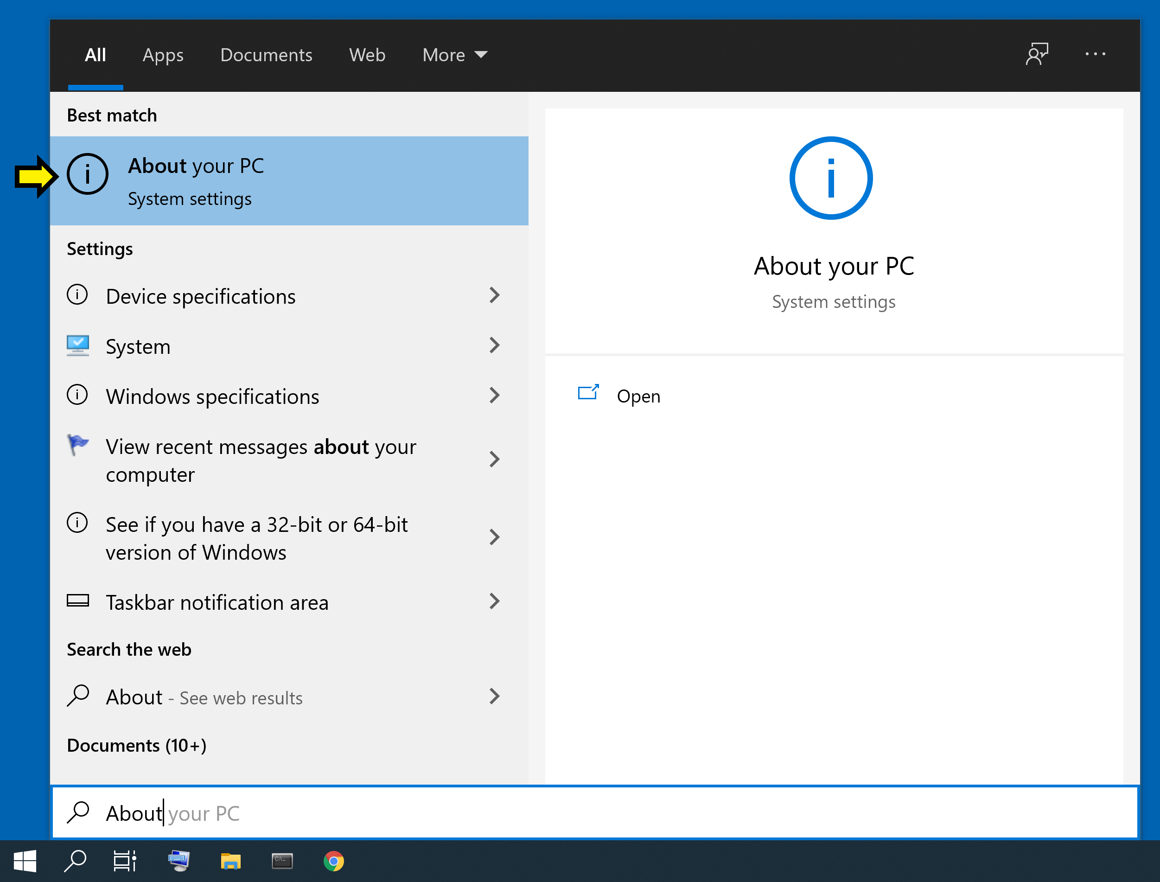Expand the Windows specifications chevron
Viewport: 1160px width, 882px height.
(x=494, y=396)
